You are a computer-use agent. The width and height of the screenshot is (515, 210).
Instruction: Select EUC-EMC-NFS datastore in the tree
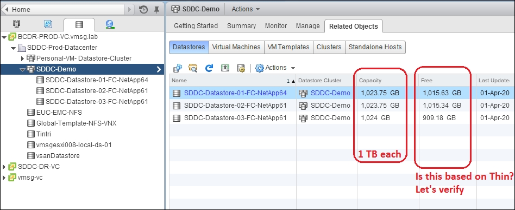(x=59, y=113)
